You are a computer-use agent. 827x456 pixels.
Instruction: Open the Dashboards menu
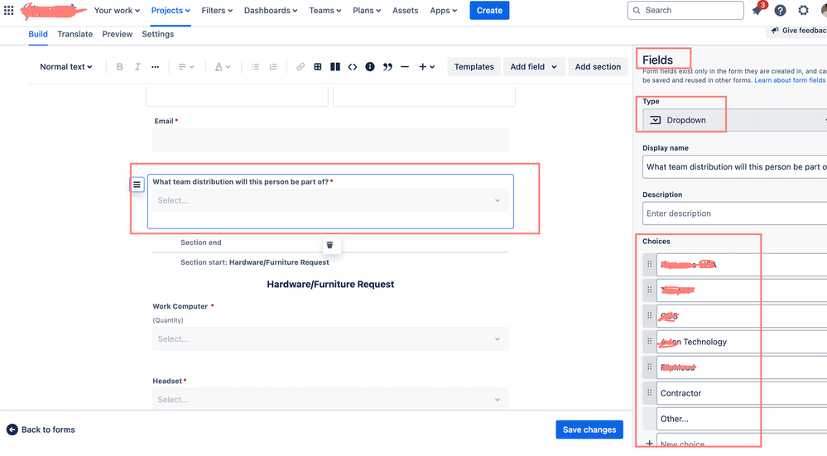click(x=271, y=11)
